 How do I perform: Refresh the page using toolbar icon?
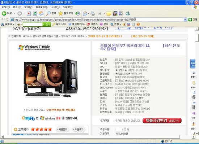35,13
